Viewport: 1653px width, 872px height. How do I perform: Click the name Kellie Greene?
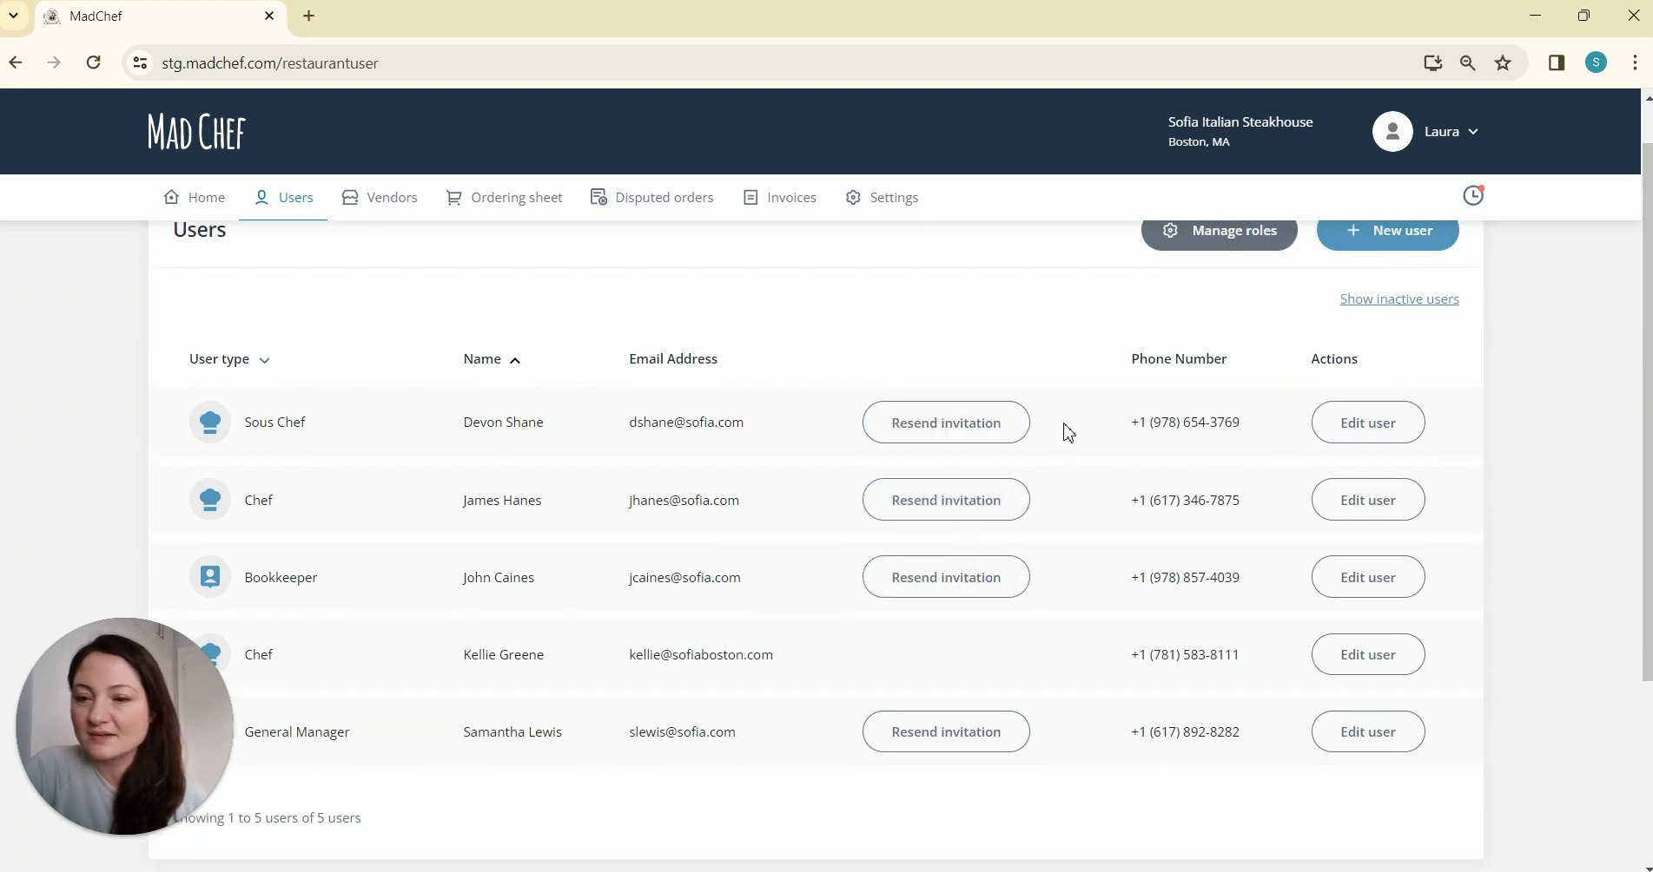click(x=504, y=655)
